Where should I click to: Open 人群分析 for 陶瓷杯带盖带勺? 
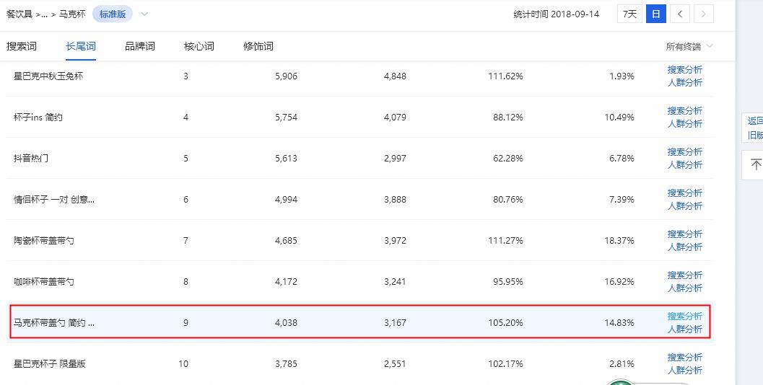(684, 247)
